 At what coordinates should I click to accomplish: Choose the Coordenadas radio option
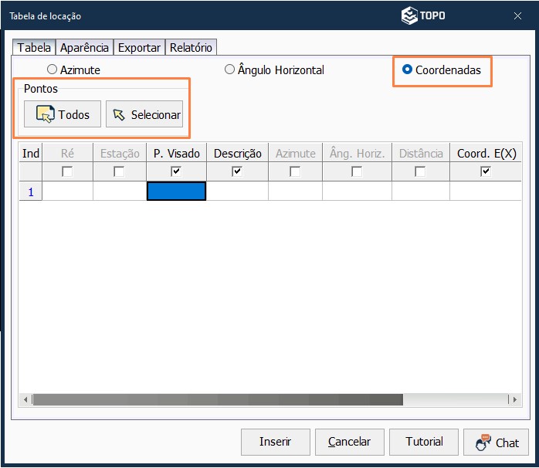(x=407, y=69)
